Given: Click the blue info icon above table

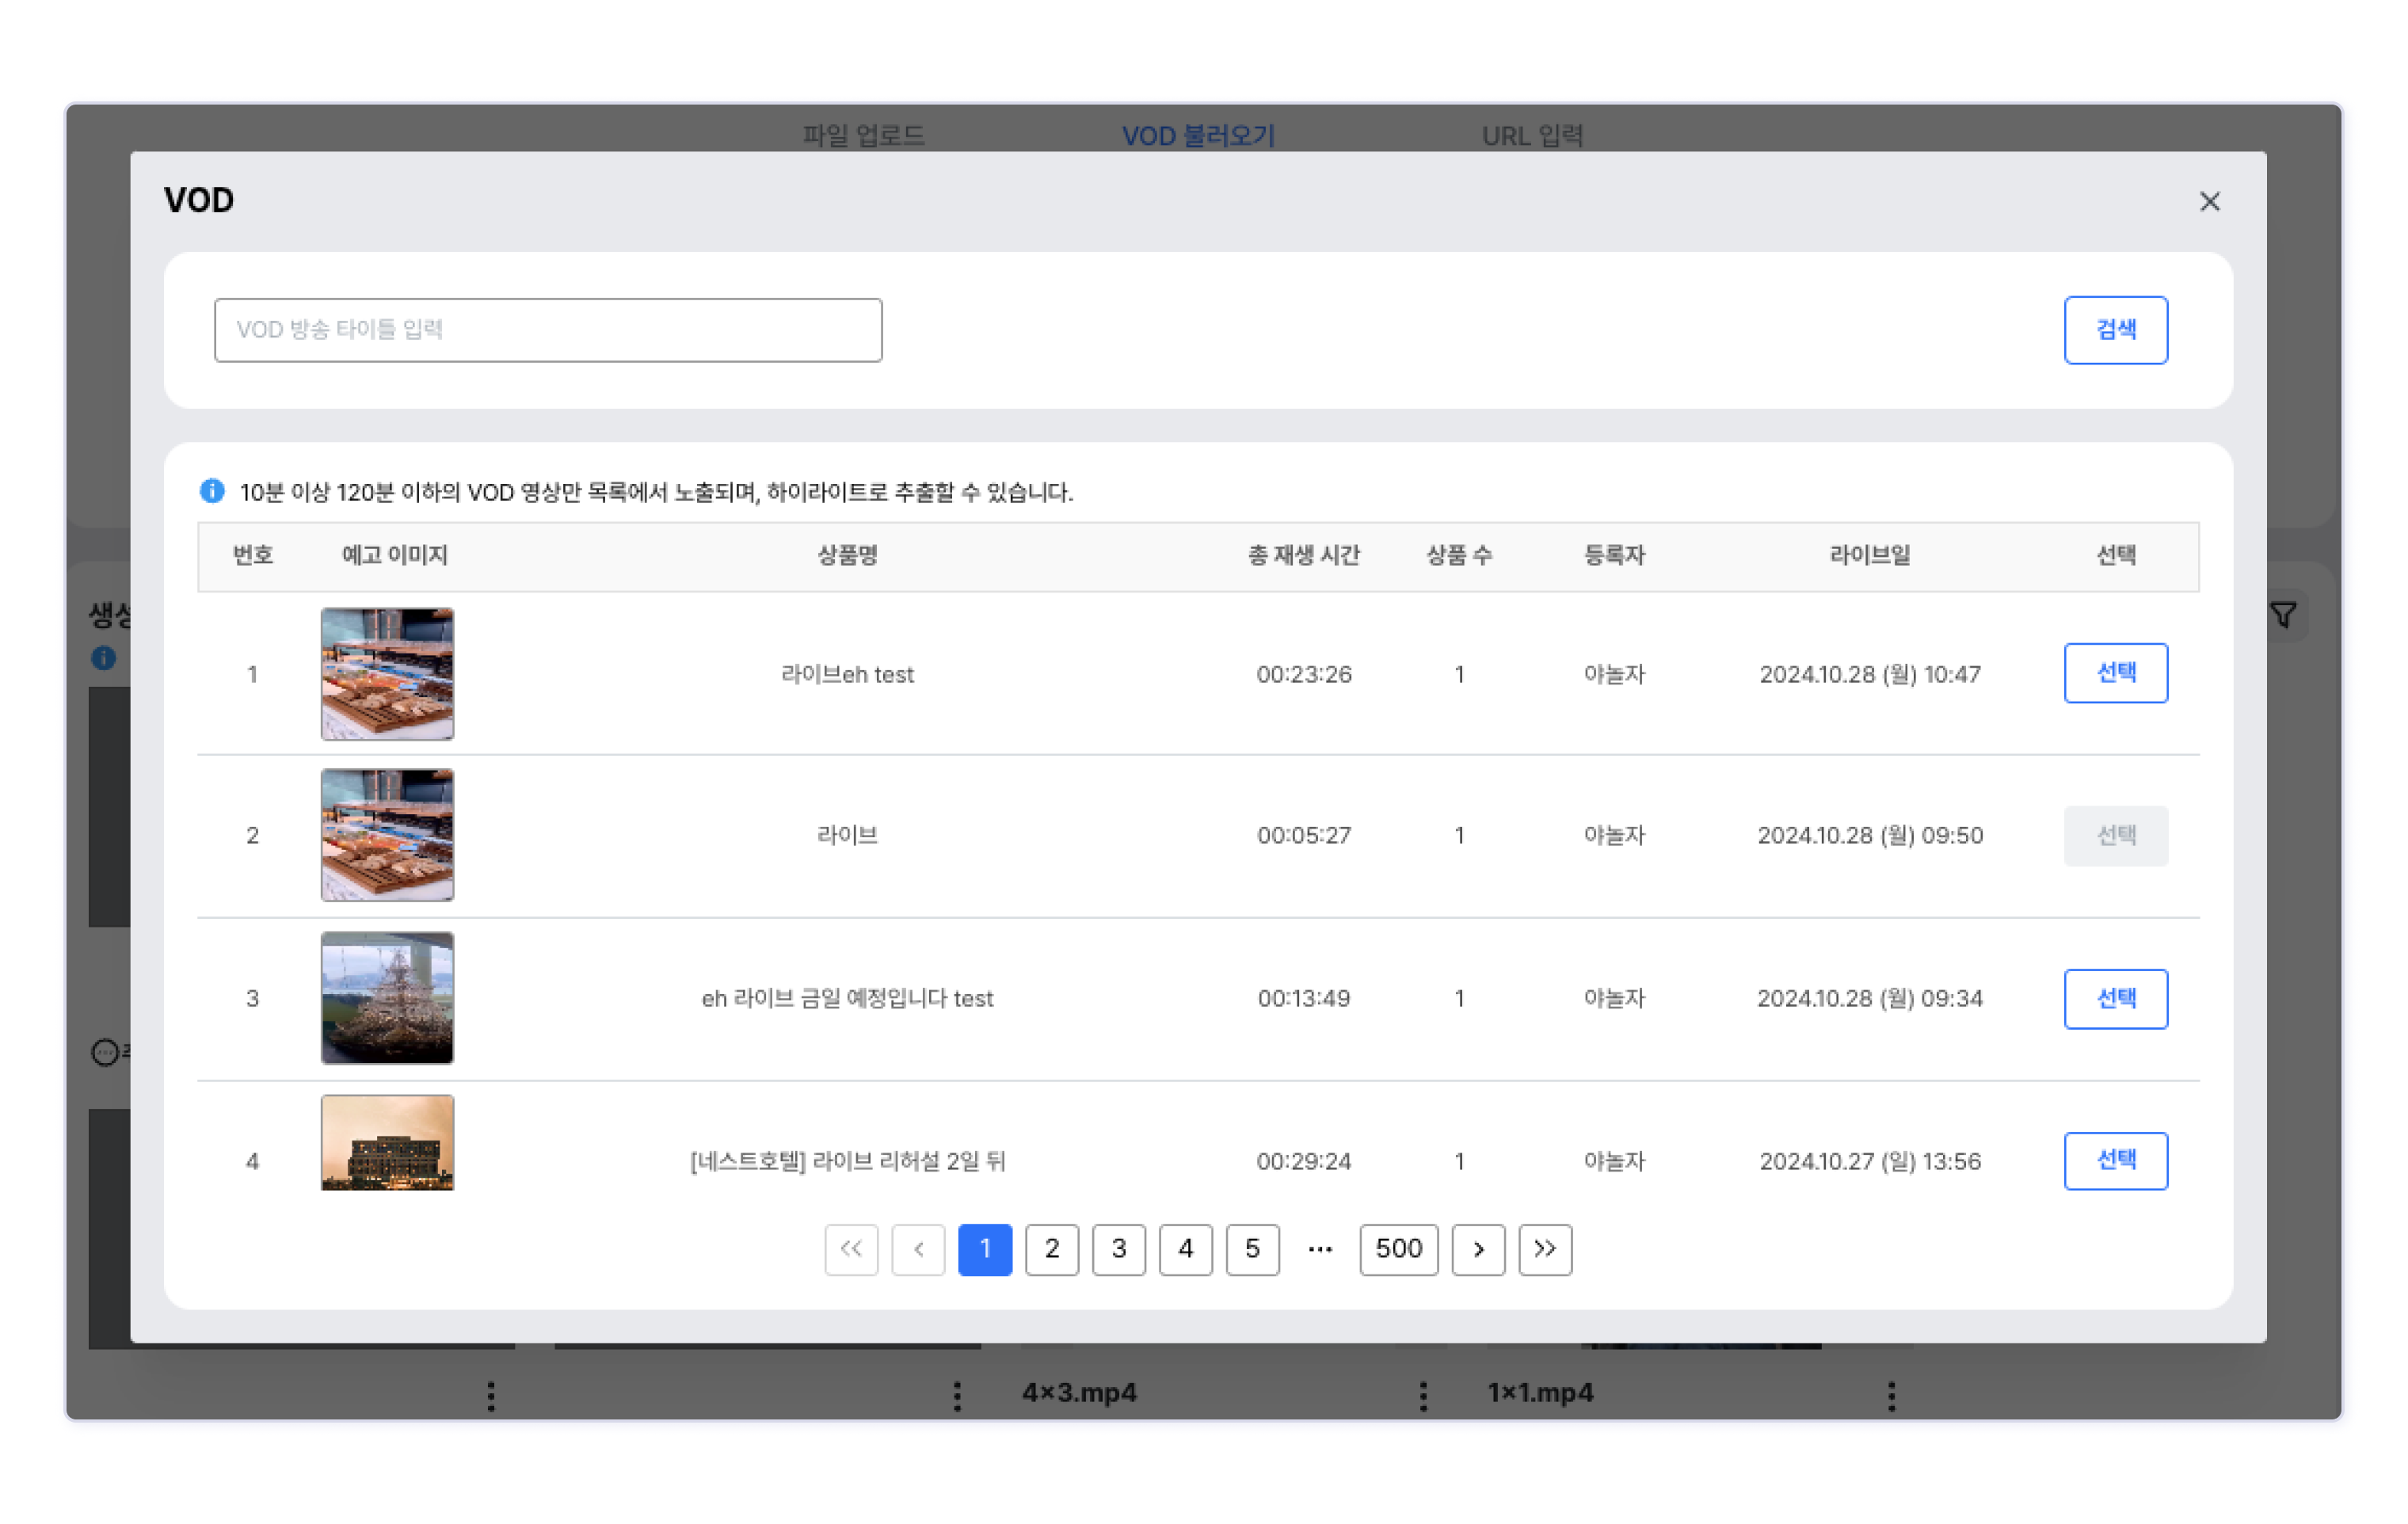Looking at the screenshot, I should [x=212, y=491].
